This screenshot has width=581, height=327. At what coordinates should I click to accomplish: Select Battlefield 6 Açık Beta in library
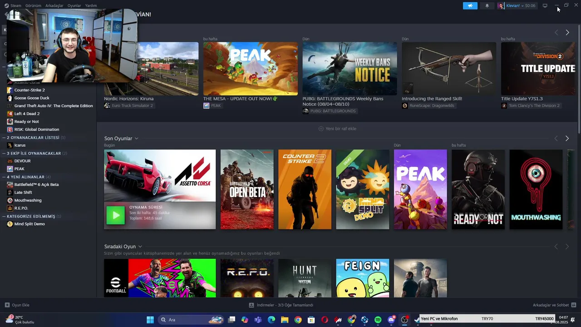[x=36, y=184]
